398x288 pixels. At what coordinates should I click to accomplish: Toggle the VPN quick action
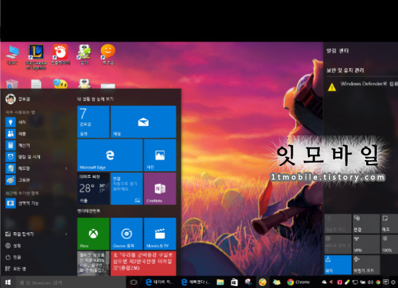click(366, 244)
